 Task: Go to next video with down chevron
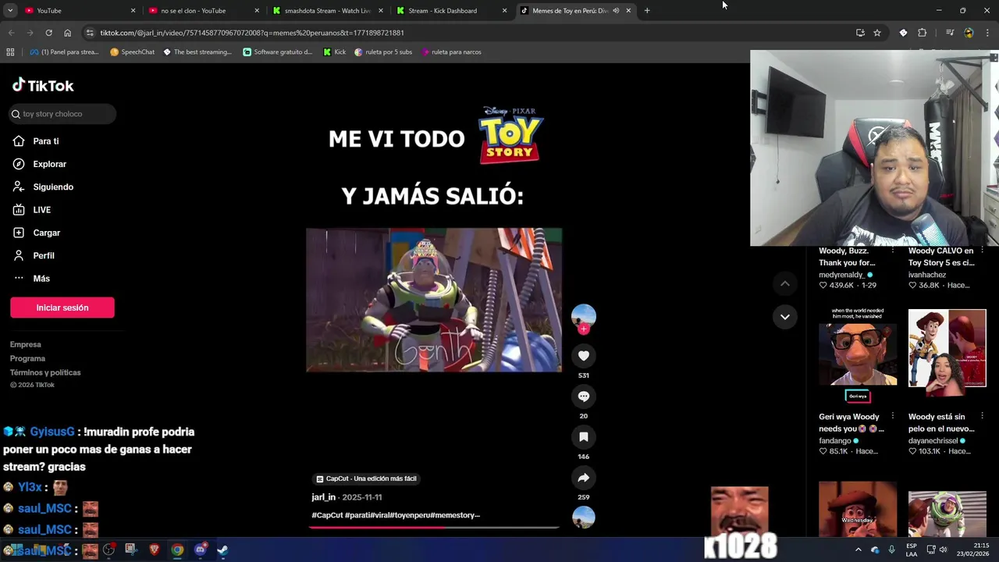[x=784, y=317]
